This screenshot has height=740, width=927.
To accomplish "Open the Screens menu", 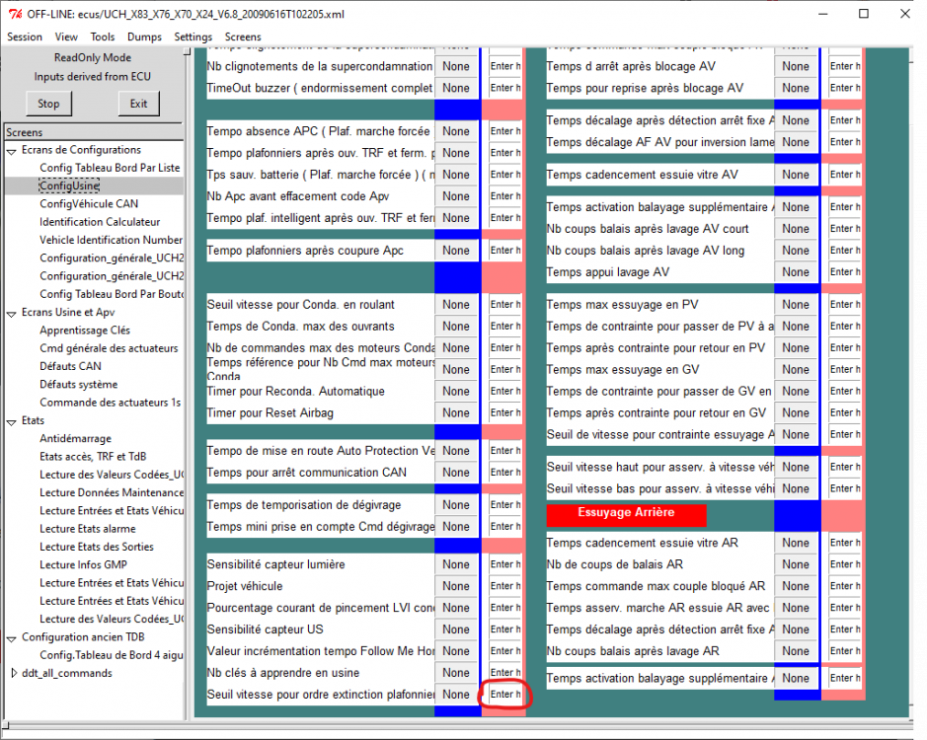I will click(x=243, y=37).
